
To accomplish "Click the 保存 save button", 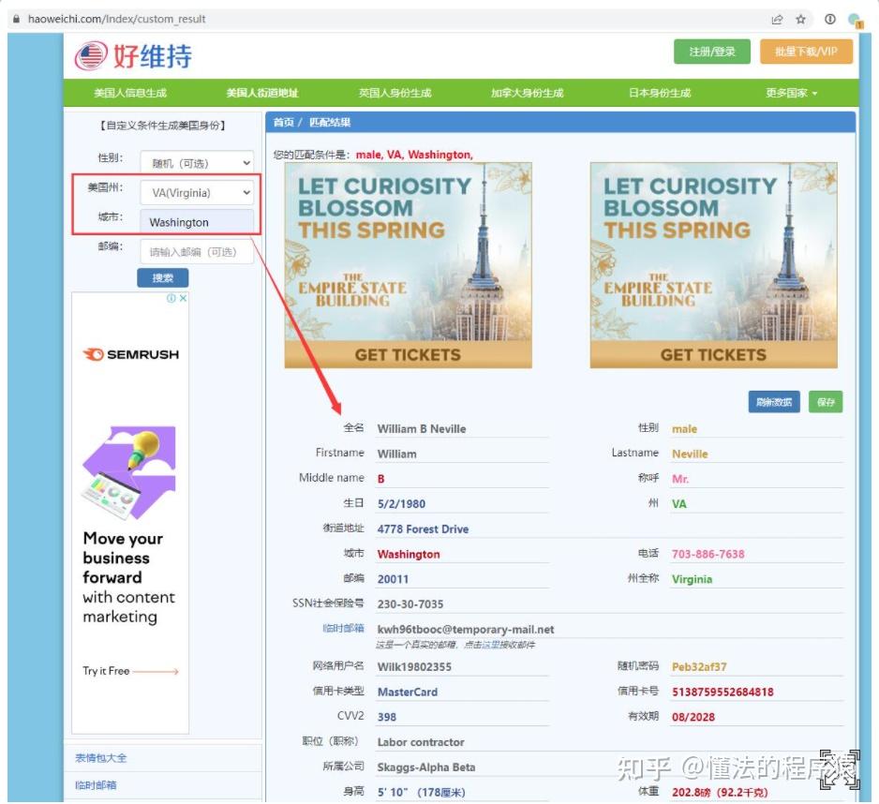I will click(x=825, y=401).
